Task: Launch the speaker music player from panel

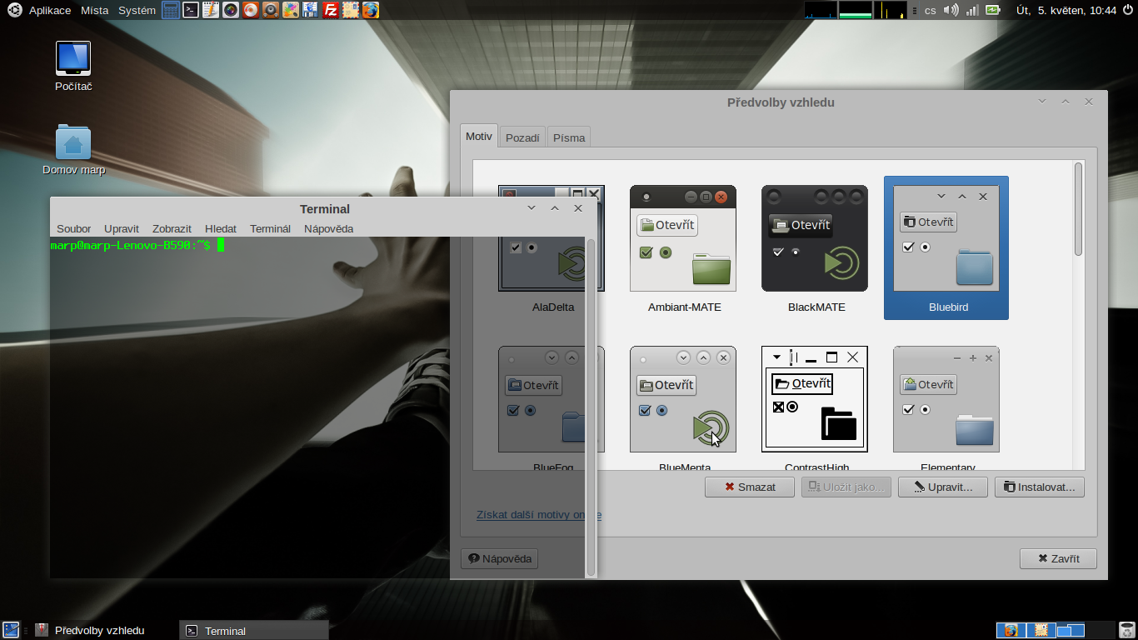Action: coord(271,10)
